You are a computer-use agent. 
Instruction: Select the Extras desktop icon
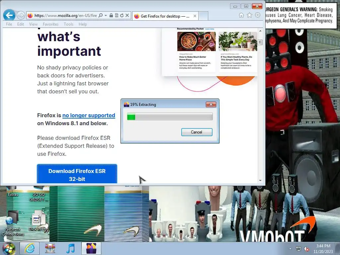coord(13,191)
